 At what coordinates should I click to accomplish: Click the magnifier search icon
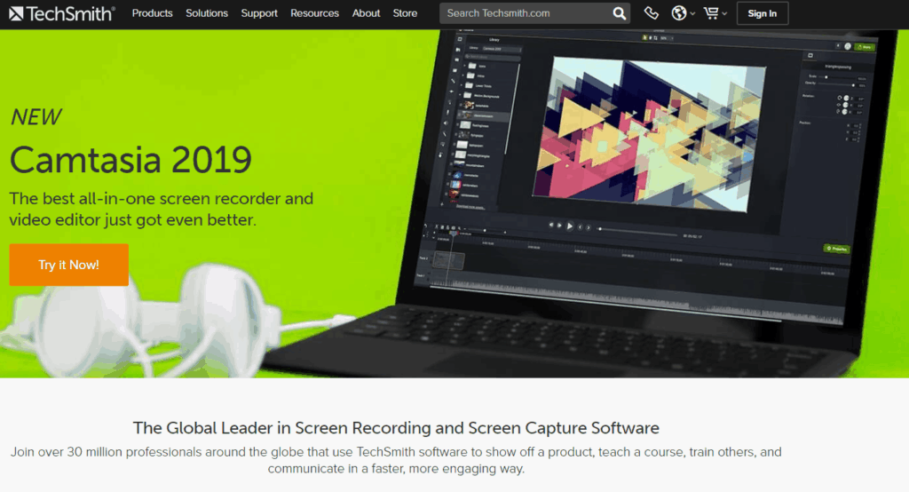(619, 13)
